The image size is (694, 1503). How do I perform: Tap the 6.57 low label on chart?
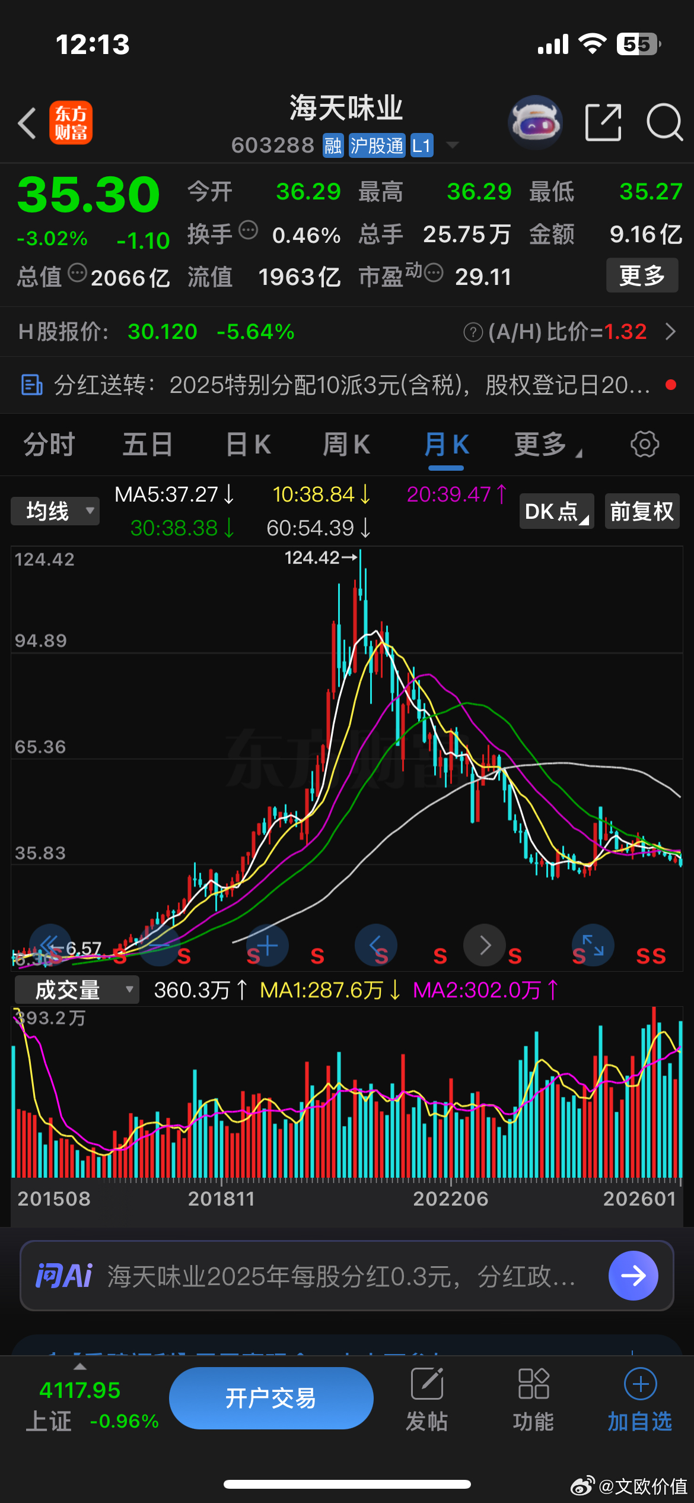pos(83,948)
